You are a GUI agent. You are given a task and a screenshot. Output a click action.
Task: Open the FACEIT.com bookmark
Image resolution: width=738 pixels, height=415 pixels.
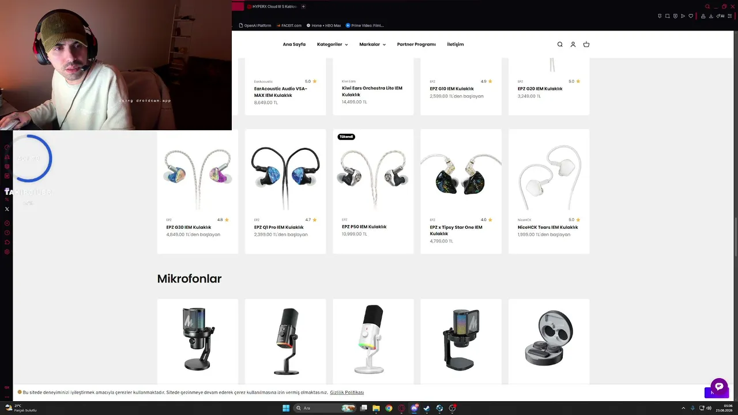[x=289, y=25]
